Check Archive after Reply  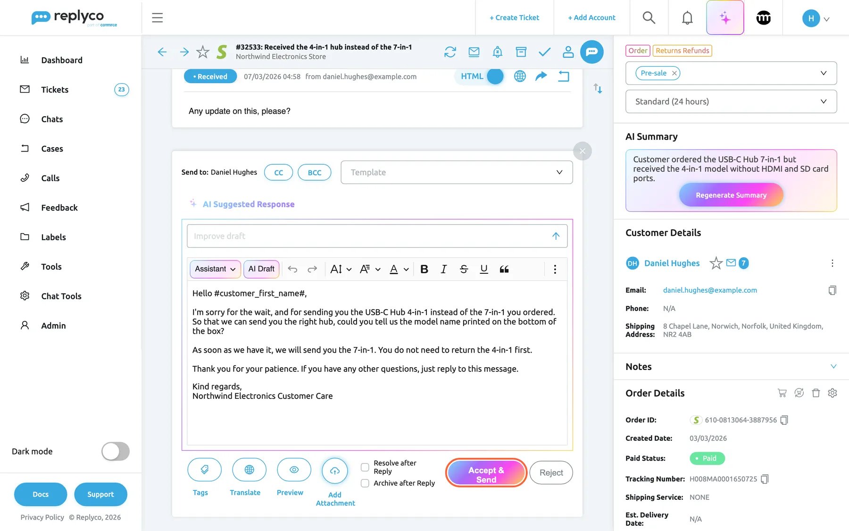[365, 483]
